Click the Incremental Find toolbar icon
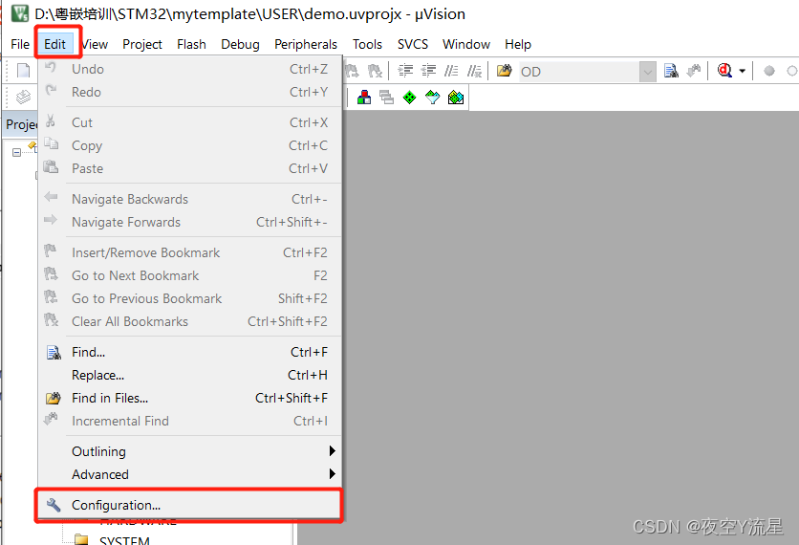 tap(694, 71)
